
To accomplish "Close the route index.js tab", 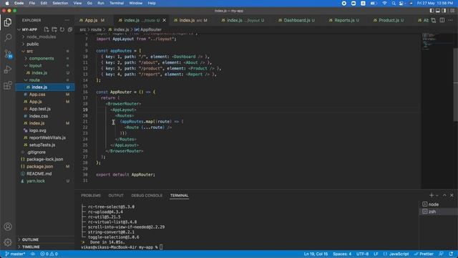I will pos(165,20).
